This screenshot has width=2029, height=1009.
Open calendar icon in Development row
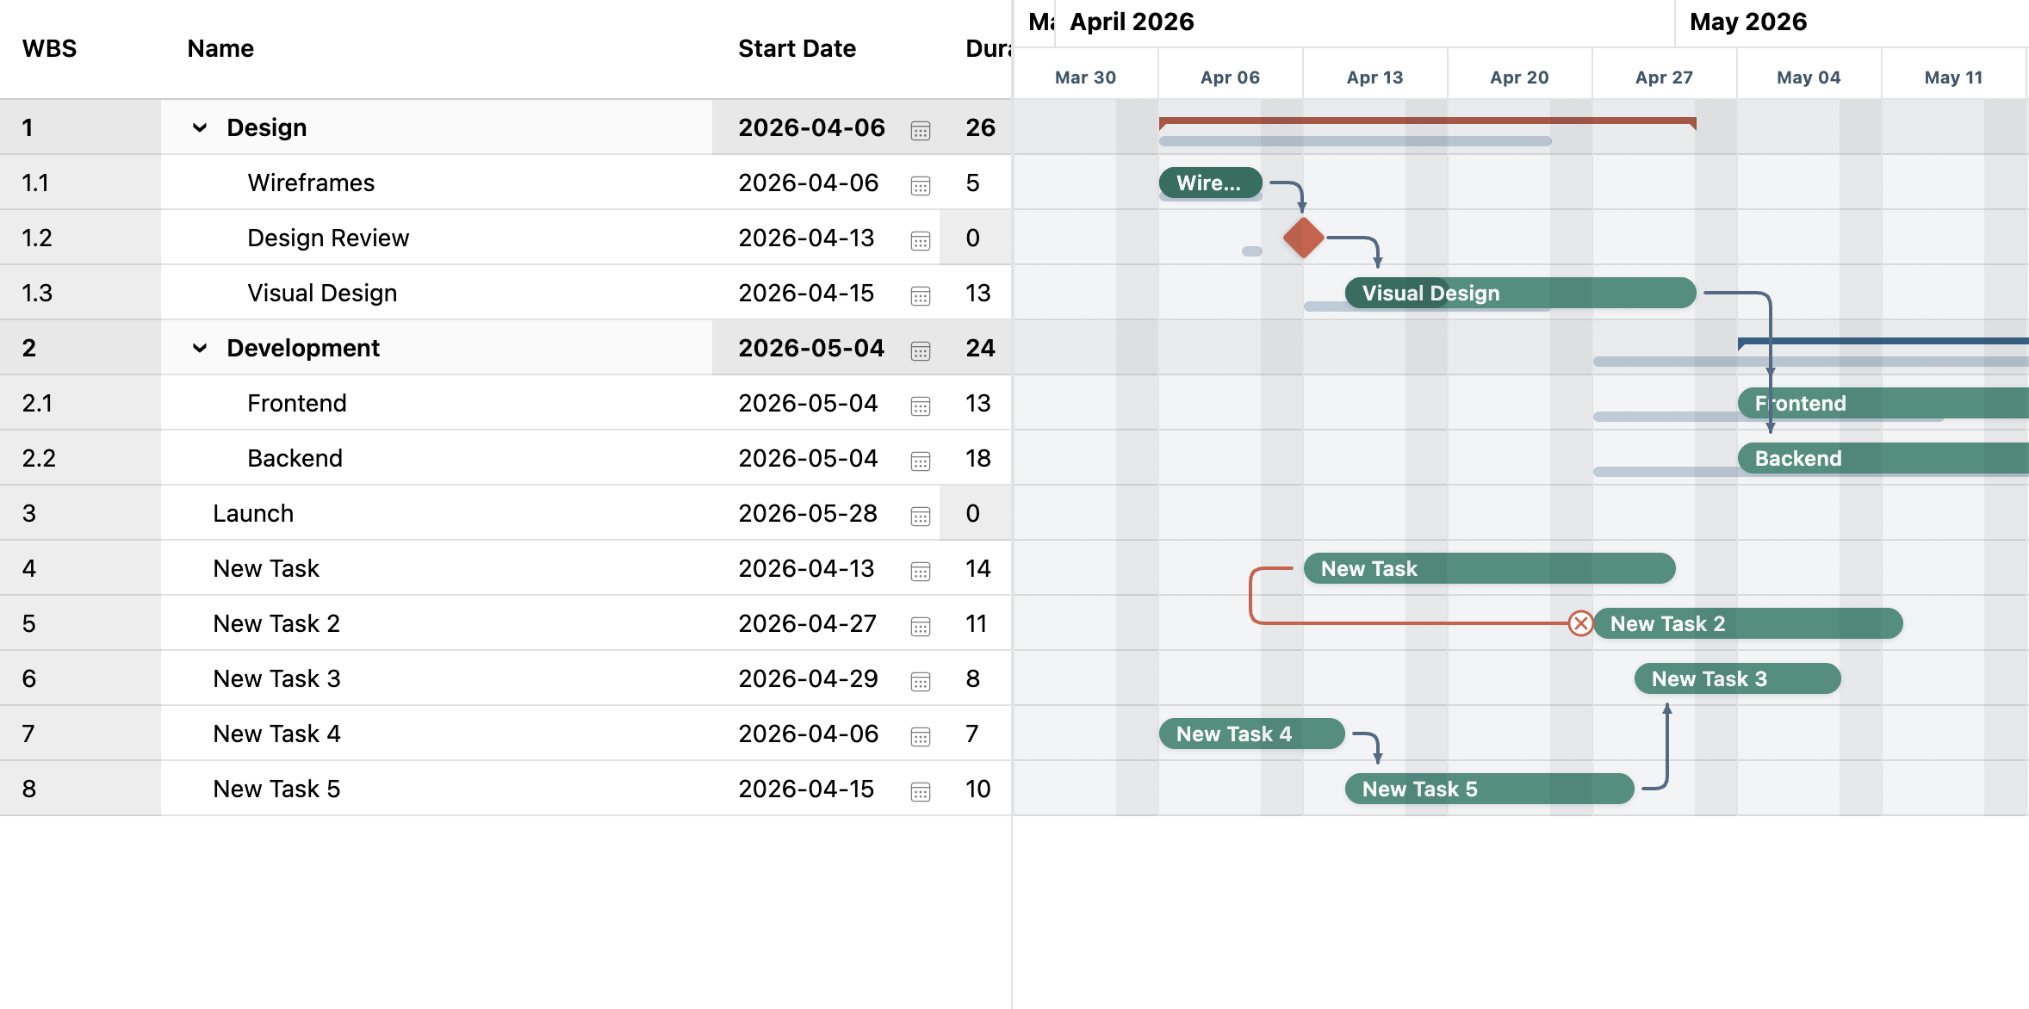pyautogui.click(x=921, y=350)
